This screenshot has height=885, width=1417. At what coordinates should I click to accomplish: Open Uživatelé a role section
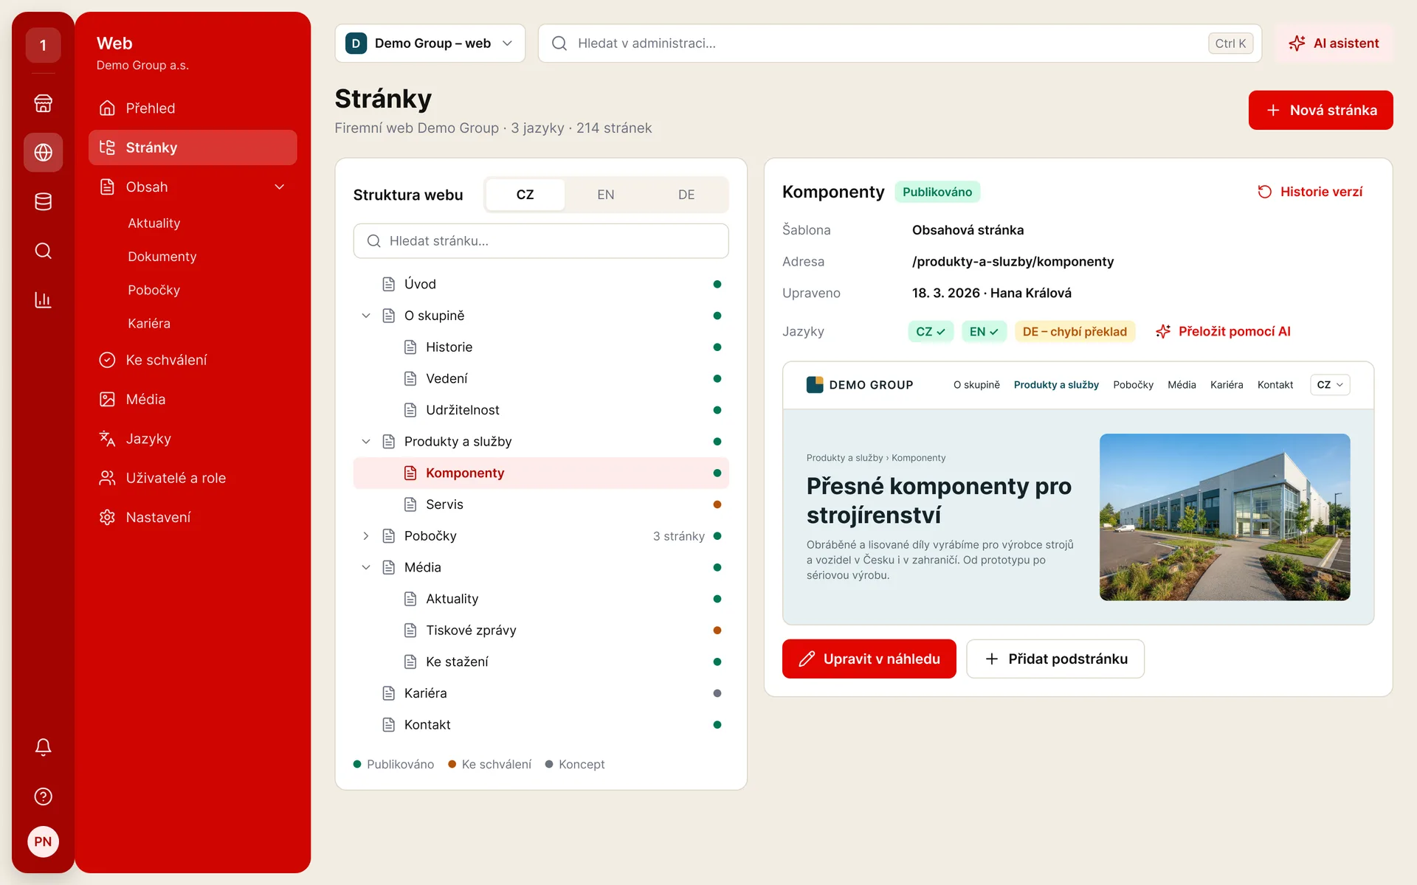point(193,478)
